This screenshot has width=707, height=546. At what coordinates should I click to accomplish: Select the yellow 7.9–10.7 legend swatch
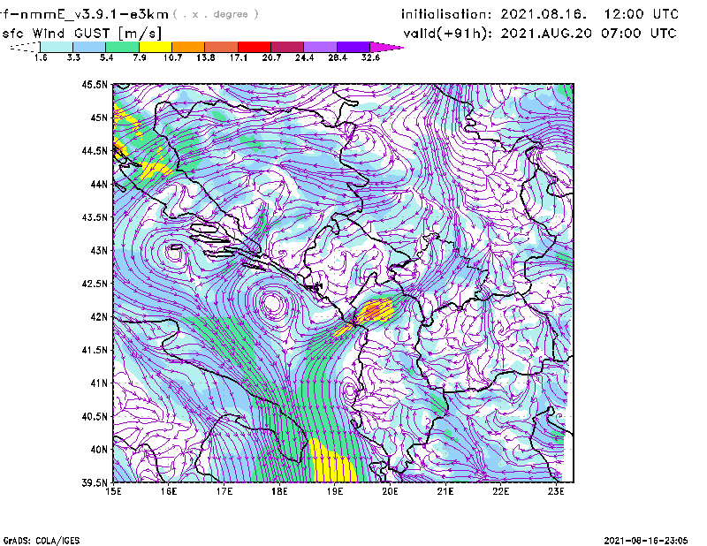click(x=156, y=47)
